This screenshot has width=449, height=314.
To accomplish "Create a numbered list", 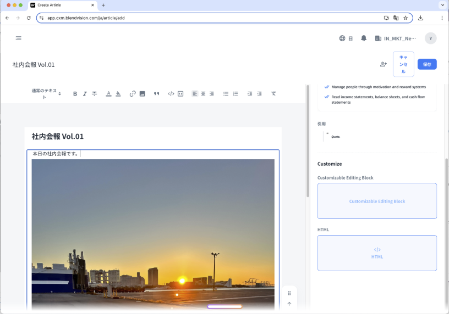I will tap(236, 94).
